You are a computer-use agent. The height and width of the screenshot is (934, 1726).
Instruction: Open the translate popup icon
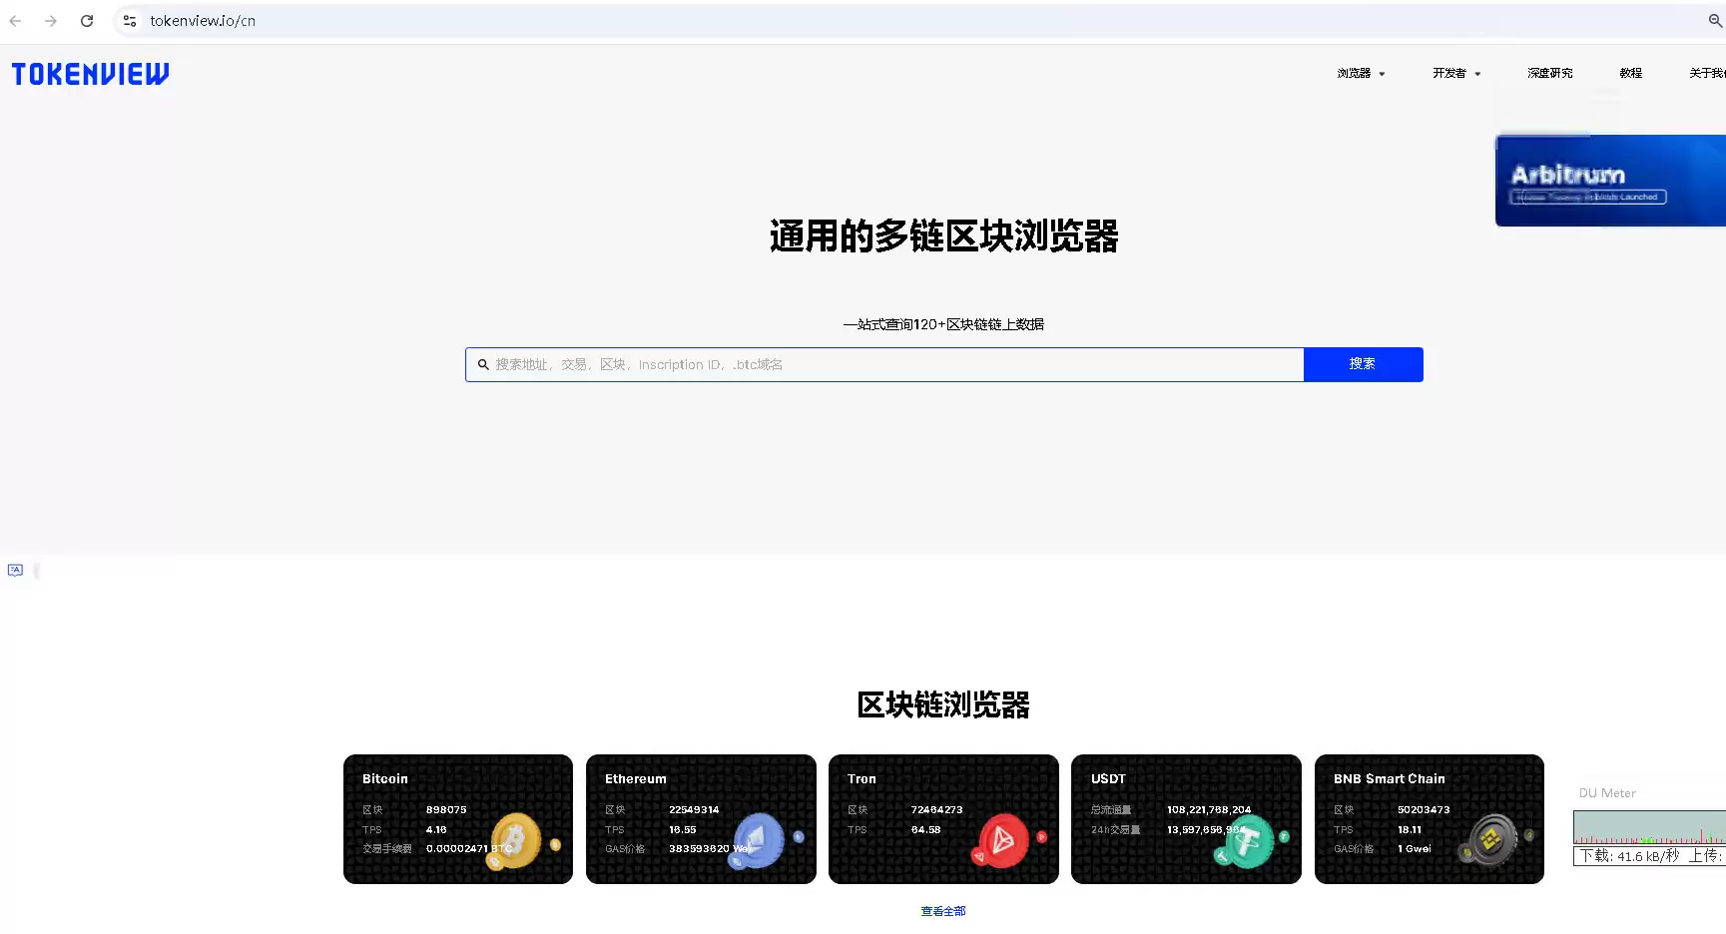(x=15, y=569)
